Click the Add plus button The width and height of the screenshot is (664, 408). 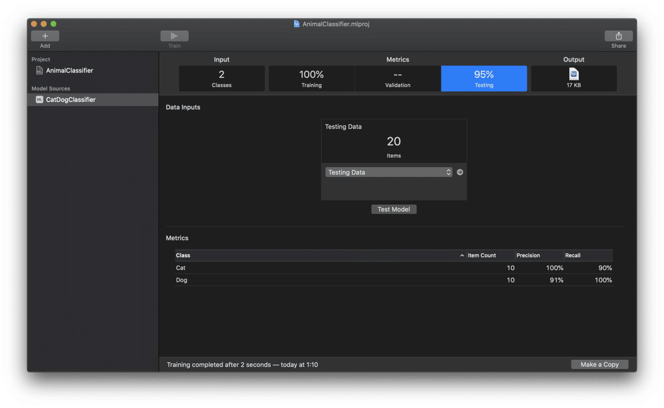tap(45, 36)
